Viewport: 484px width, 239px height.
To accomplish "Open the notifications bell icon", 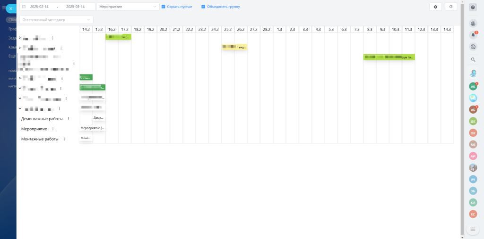I will coord(473,35).
